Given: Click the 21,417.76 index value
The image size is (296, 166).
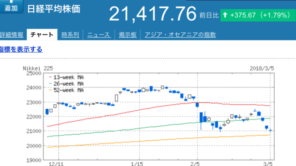Looking at the screenshot, I should 153,14.
